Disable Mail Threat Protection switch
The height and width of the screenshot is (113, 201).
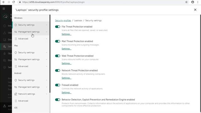57,41
